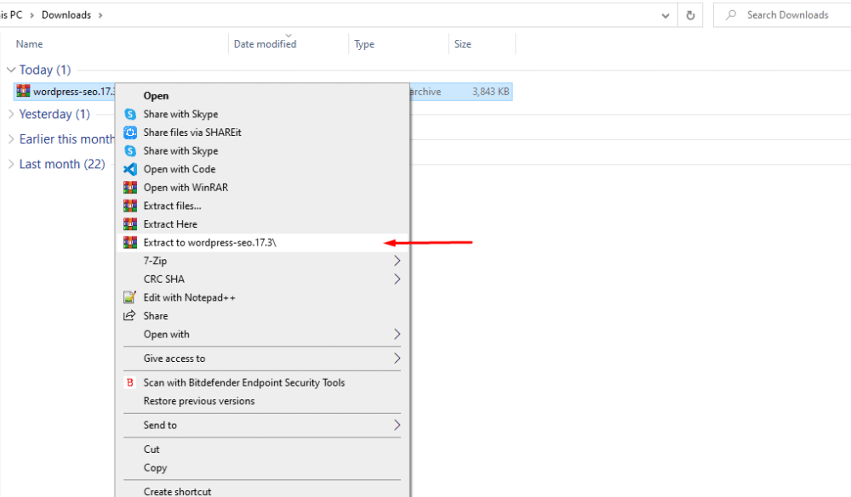Click the first Skype icon in context menu

click(130, 114)
